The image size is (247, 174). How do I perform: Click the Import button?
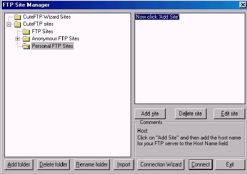click(x=124, y=165)
